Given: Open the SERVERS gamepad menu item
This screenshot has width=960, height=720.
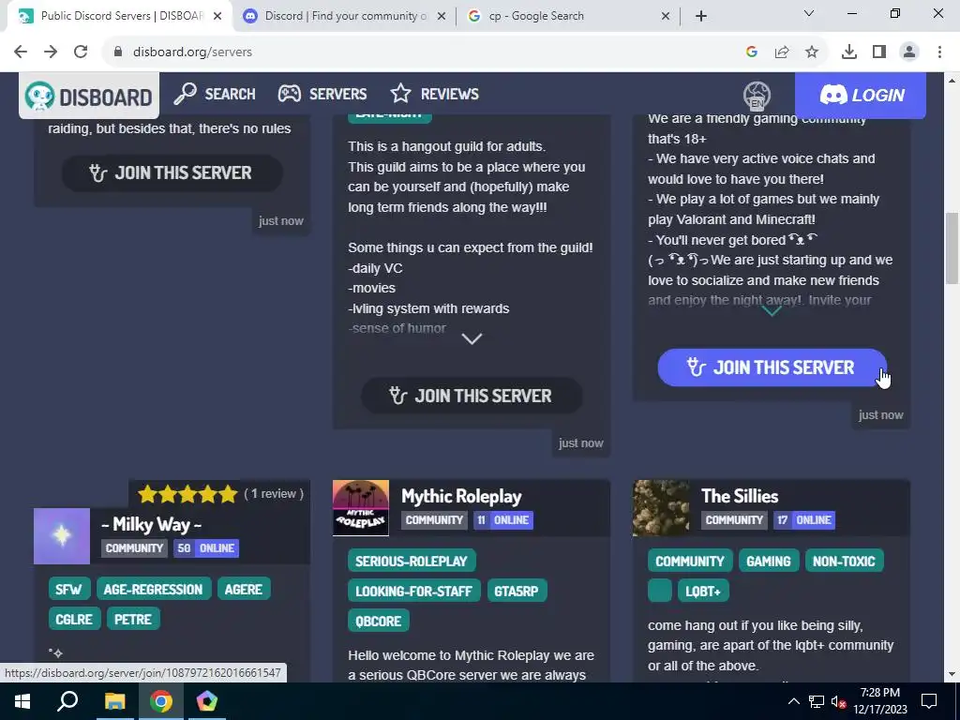Looking at the screenshot, I should (322, 94).
